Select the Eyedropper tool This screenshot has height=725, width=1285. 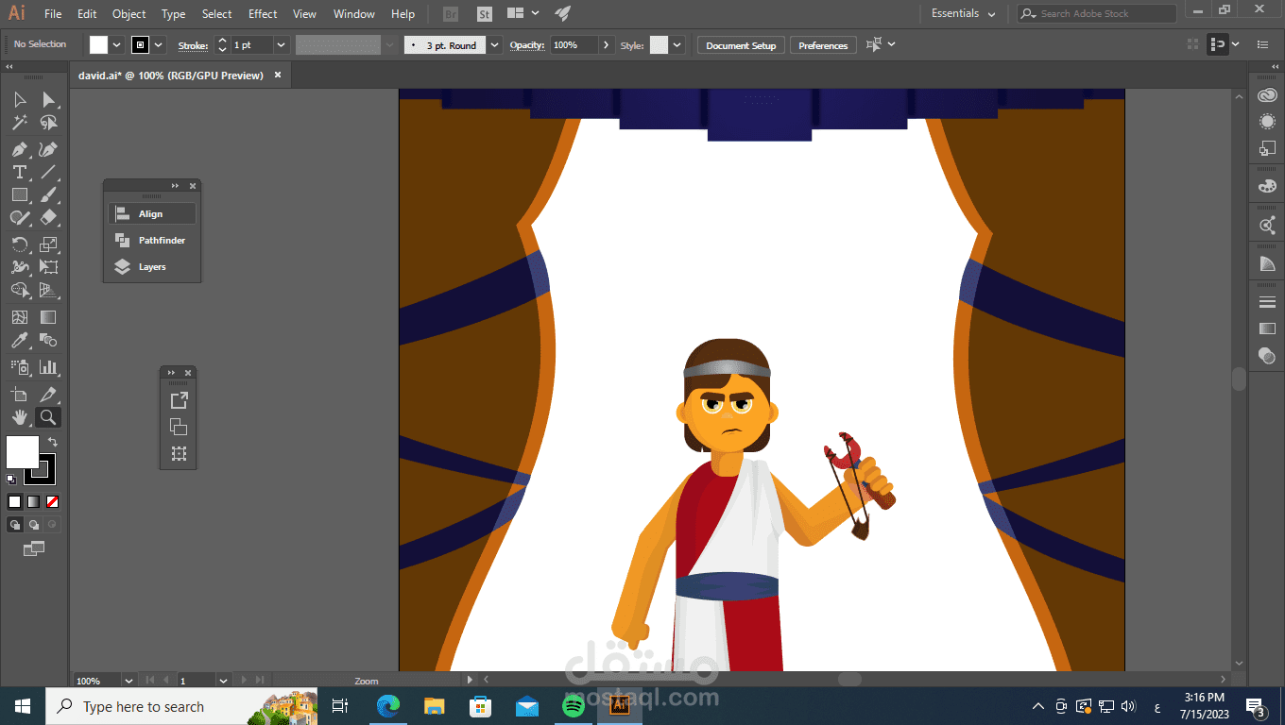[19, 341]
